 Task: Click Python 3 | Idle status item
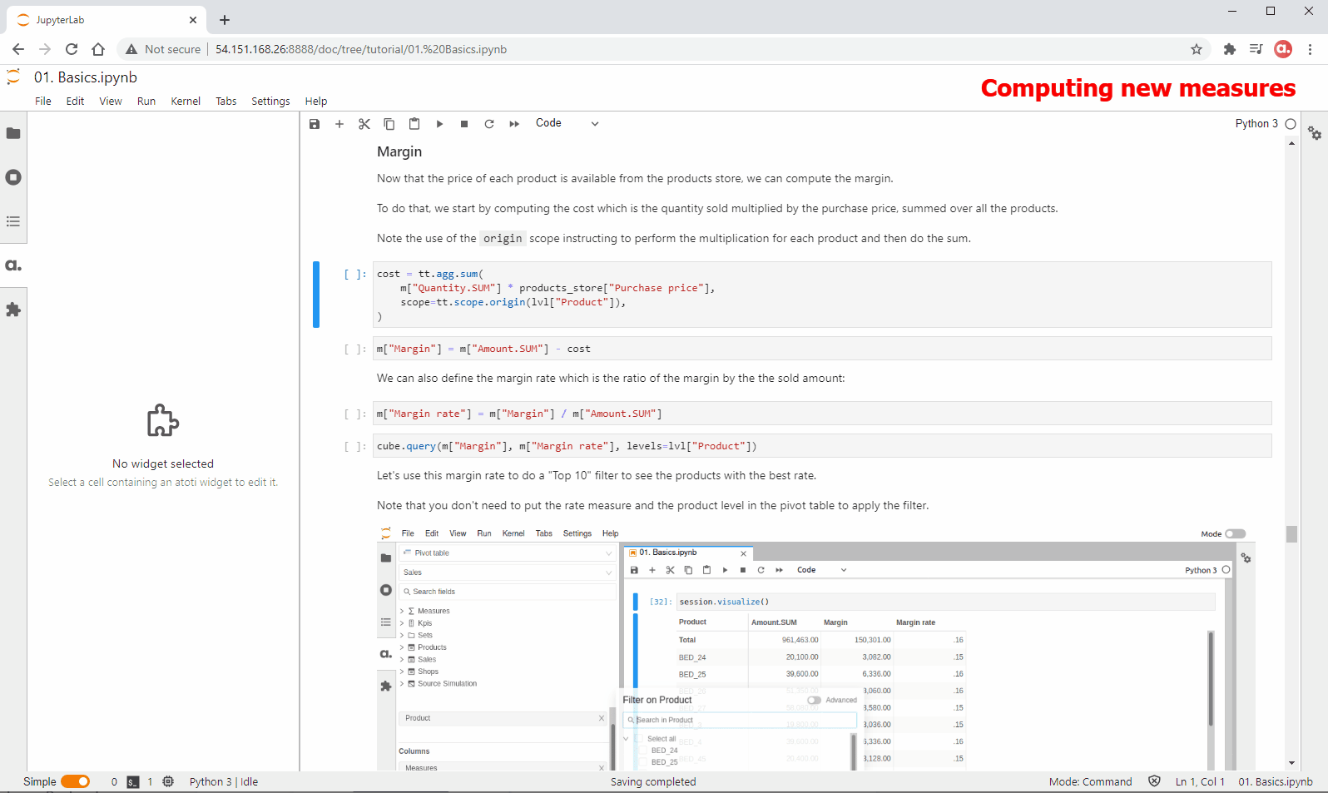[x=224, y=781]
